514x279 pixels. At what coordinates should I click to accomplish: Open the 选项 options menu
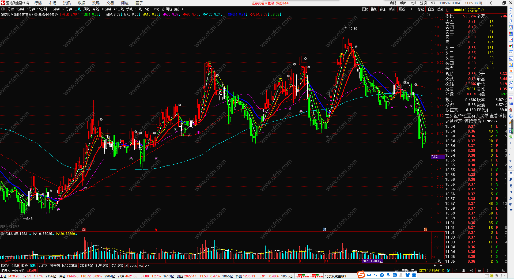point(424,3)
